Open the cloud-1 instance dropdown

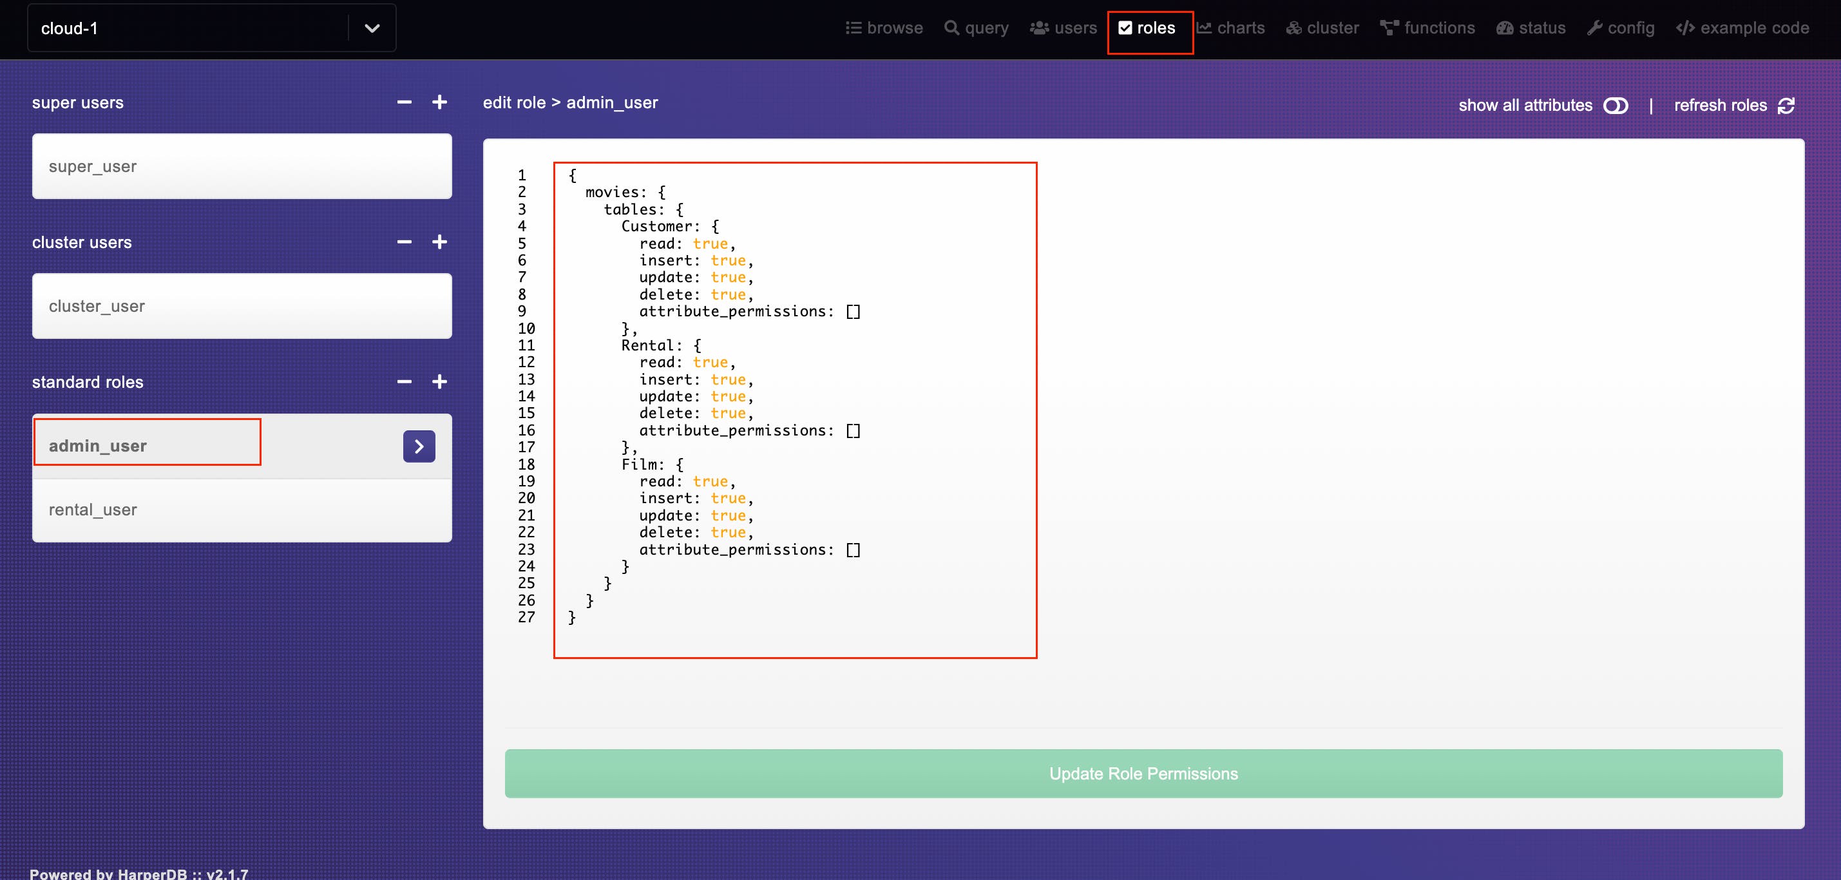pos(372,28)
